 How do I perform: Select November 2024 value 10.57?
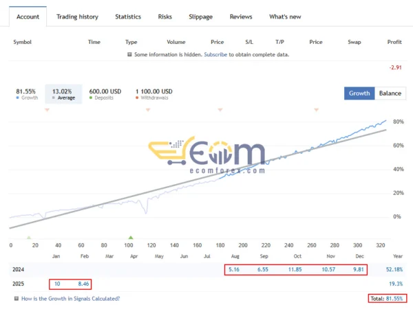tap(328, 270)
